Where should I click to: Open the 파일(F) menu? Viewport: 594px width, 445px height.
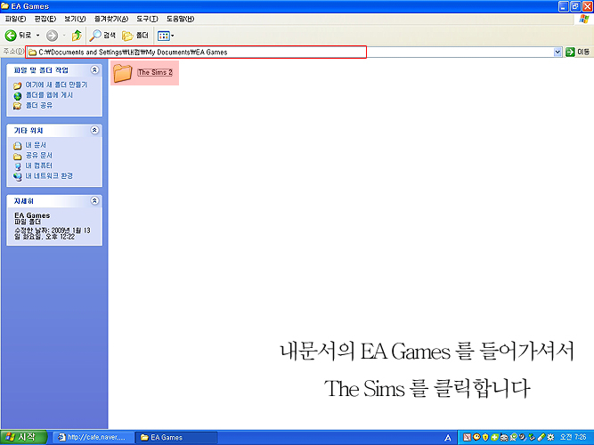(x=17, y=19)
